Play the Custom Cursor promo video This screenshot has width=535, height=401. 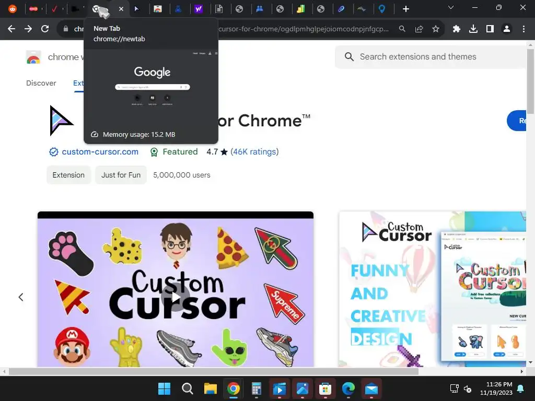click(x=176, y=297)
